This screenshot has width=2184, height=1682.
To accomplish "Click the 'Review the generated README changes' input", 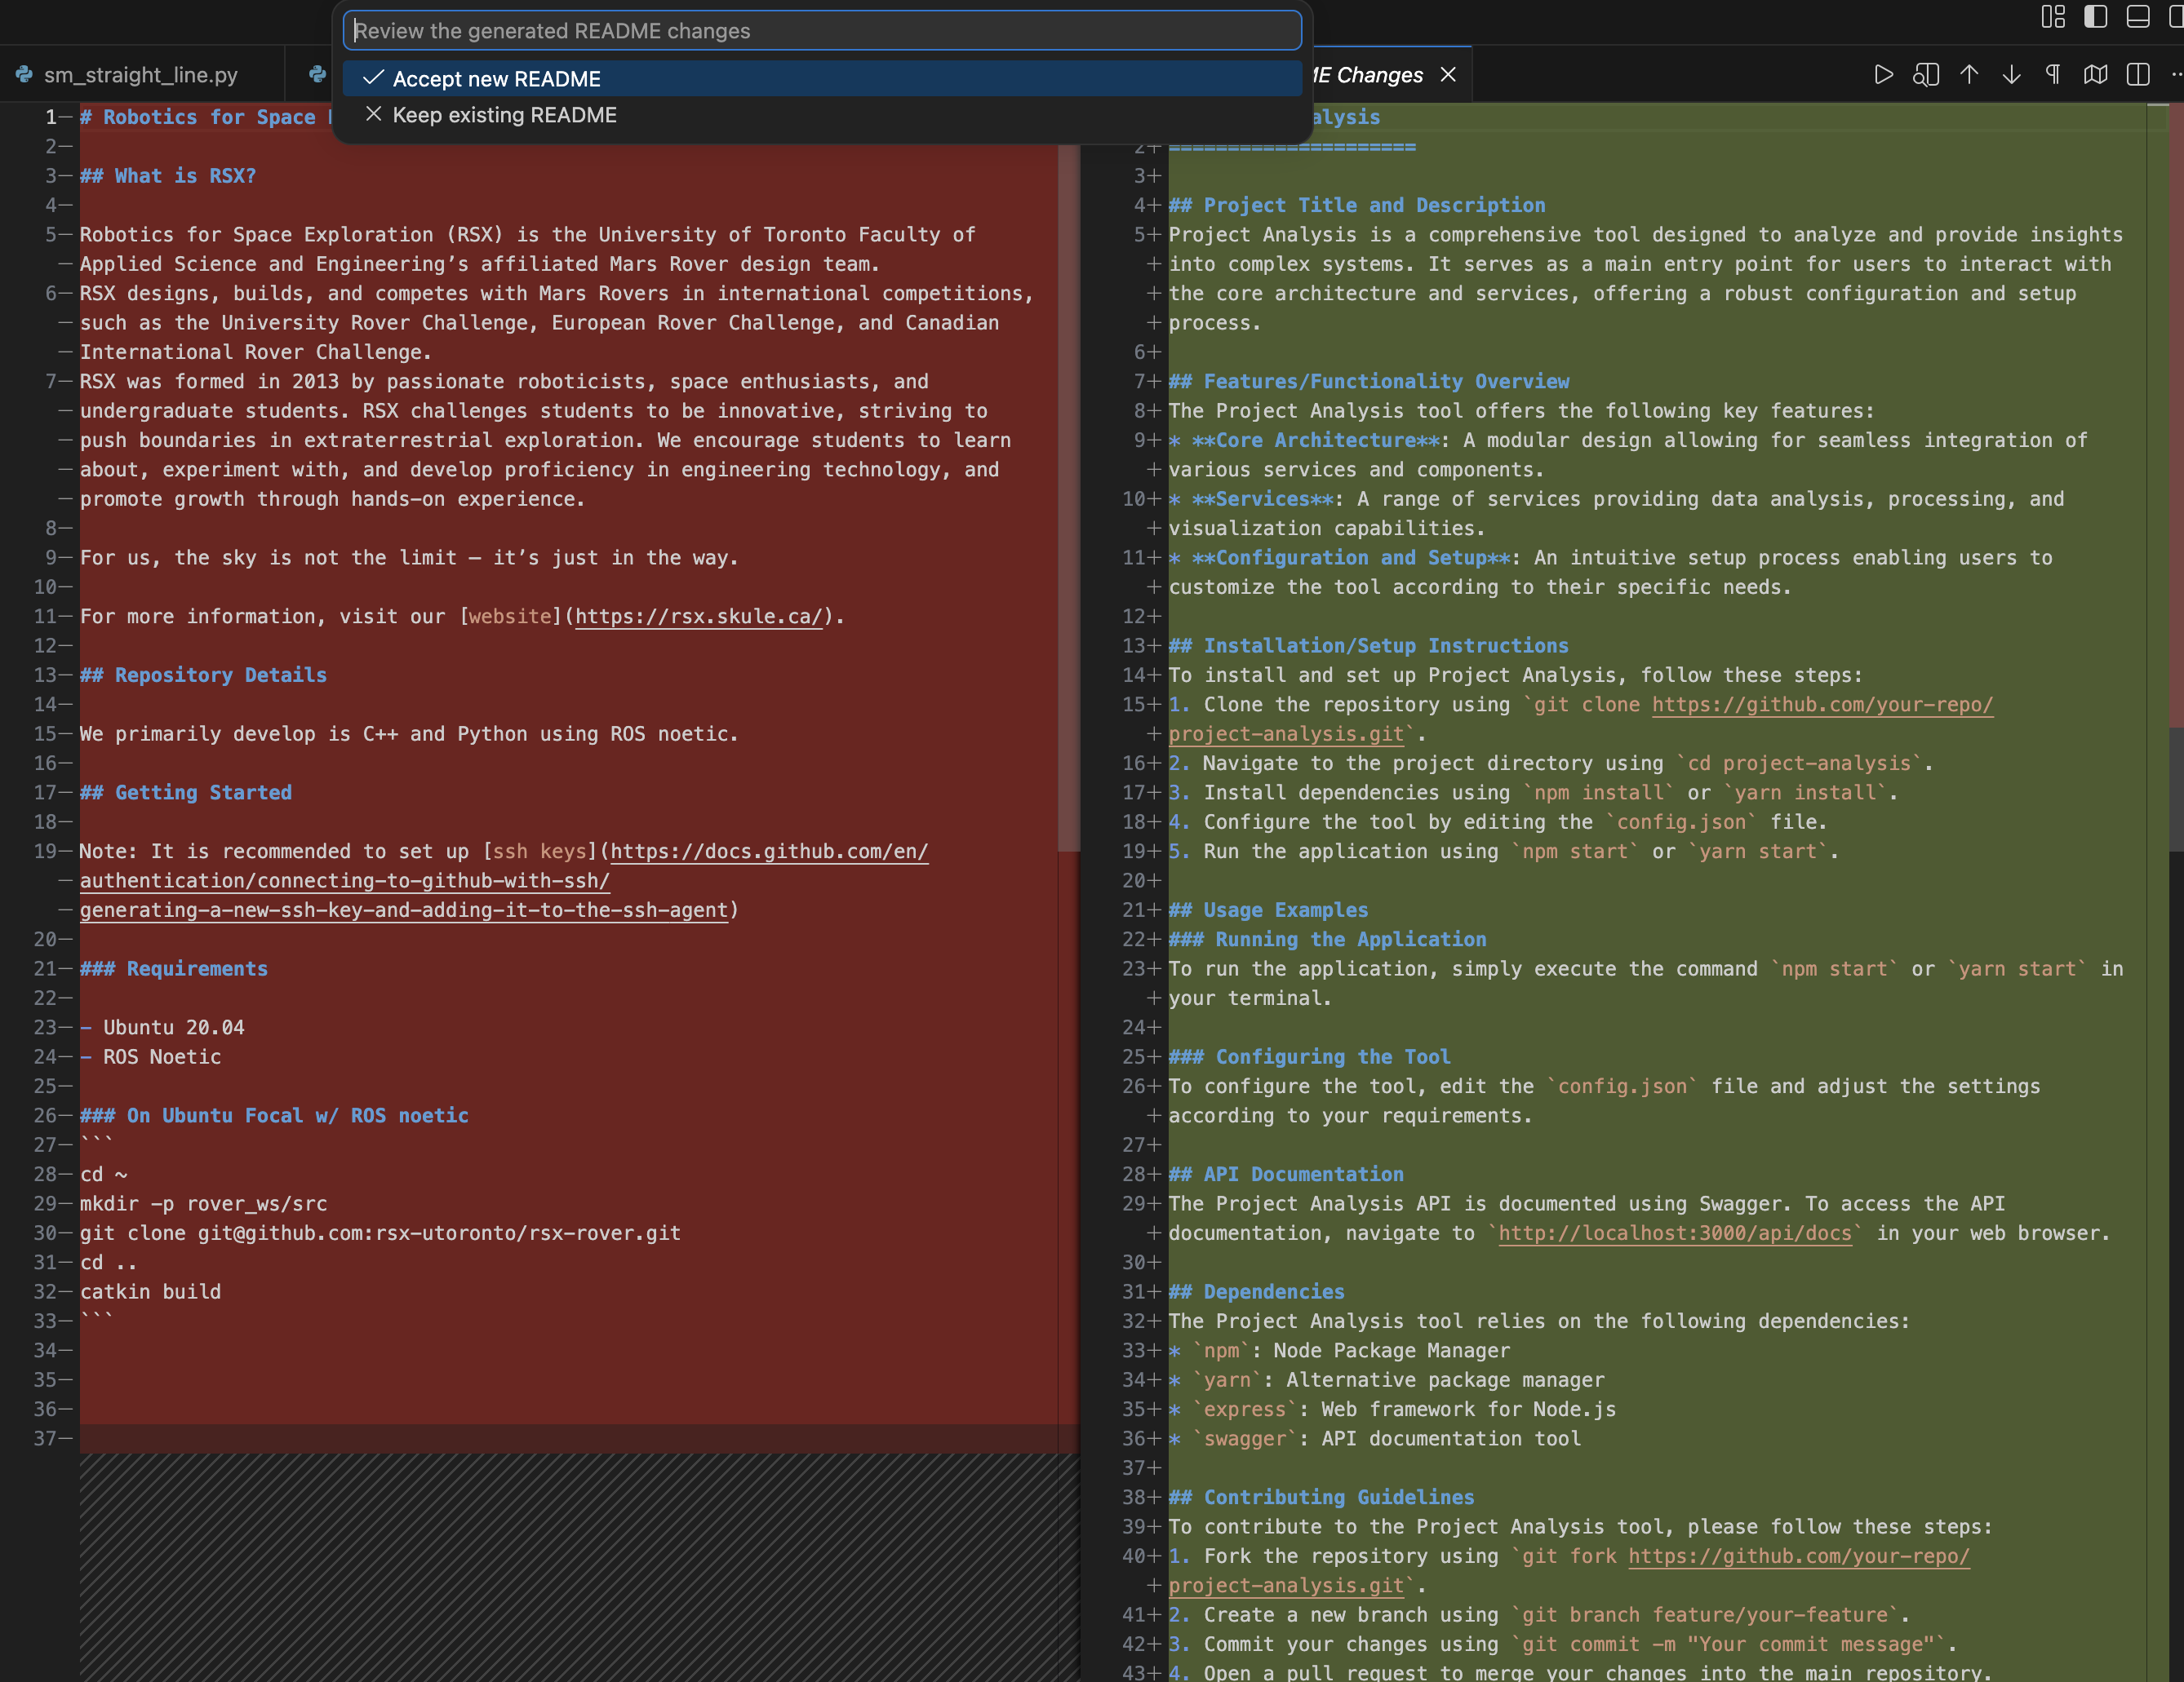I will [822, 31].
